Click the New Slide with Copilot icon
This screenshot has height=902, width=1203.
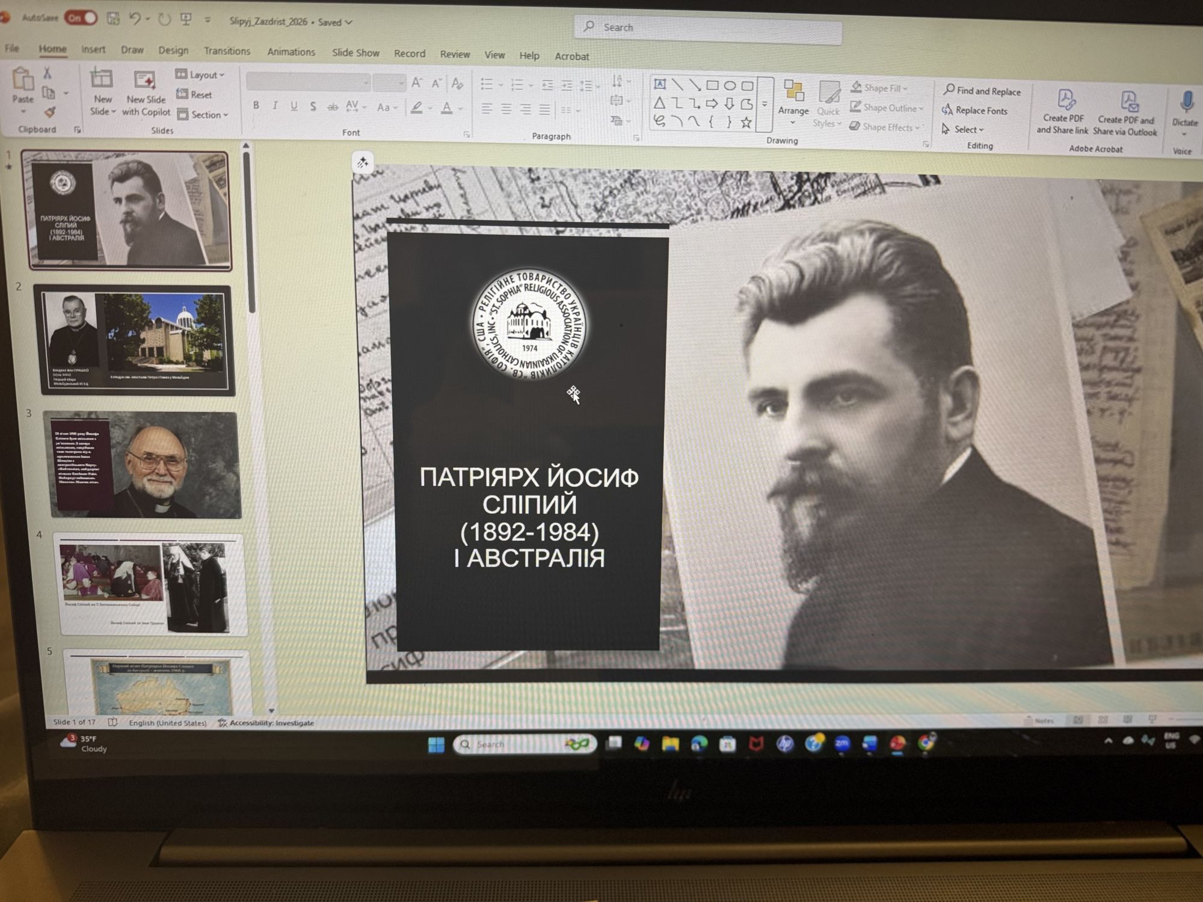[x=145, y=81]
